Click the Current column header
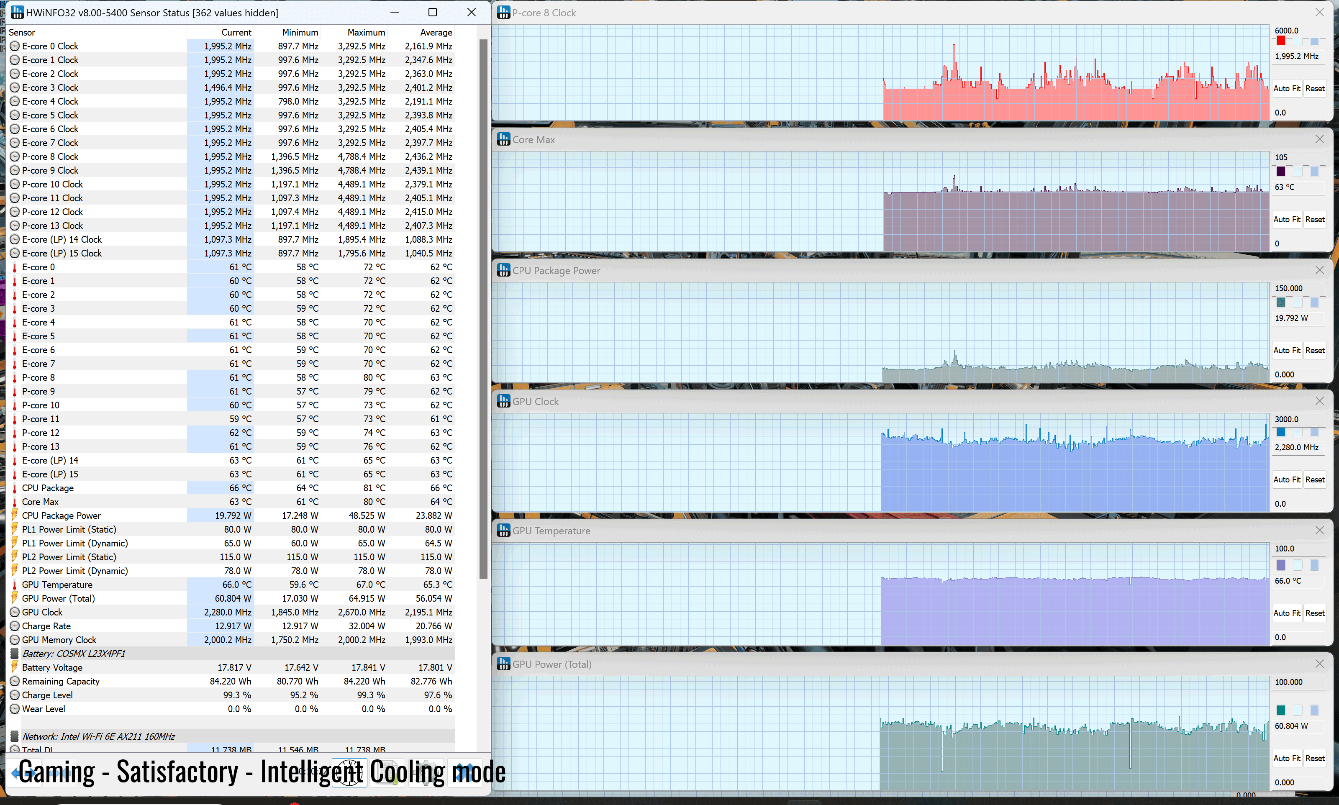The width and height of the screenshot is (1339, 805). coord(221,33)
